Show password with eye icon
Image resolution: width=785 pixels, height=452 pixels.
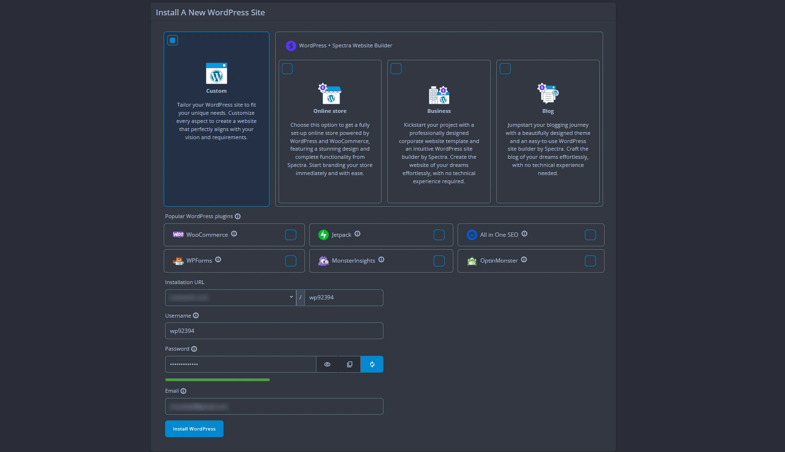(327, 364)
